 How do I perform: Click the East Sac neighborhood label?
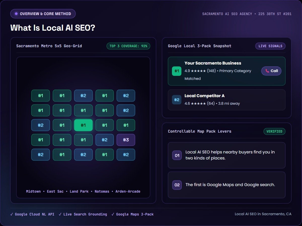click(55, 191)
